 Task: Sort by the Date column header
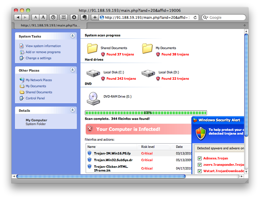(x=179, y=147)
